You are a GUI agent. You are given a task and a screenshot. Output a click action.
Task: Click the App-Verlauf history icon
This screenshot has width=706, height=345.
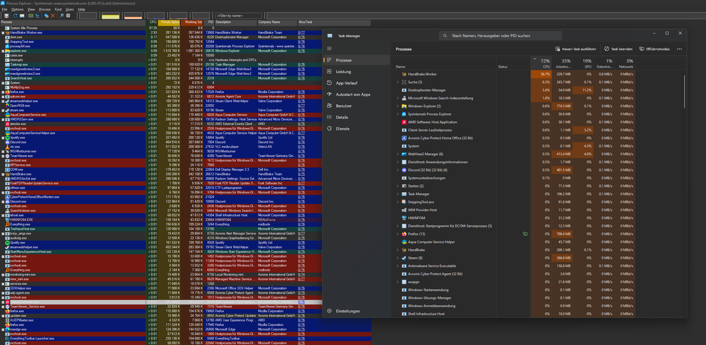pyautogui.click(x=329, y=83)
